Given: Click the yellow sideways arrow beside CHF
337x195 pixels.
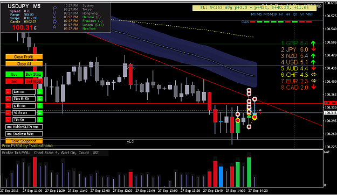Looking at the screenshot, I should point(314,75).
